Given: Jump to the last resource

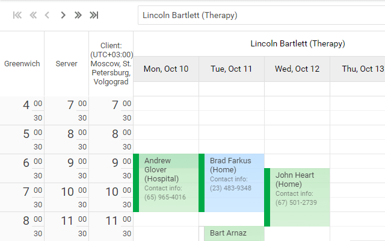Looking at the screenshot, I should click(94, 15).
